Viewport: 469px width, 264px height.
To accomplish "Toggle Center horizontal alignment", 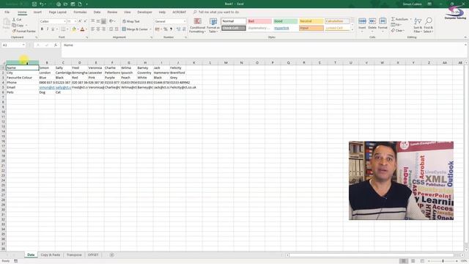I will click(98, 29).
